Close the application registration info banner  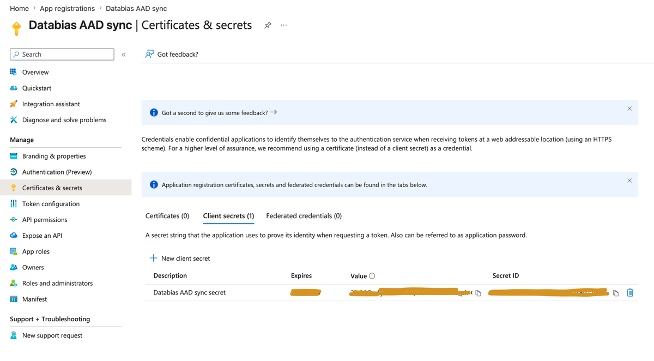[629, 180]
